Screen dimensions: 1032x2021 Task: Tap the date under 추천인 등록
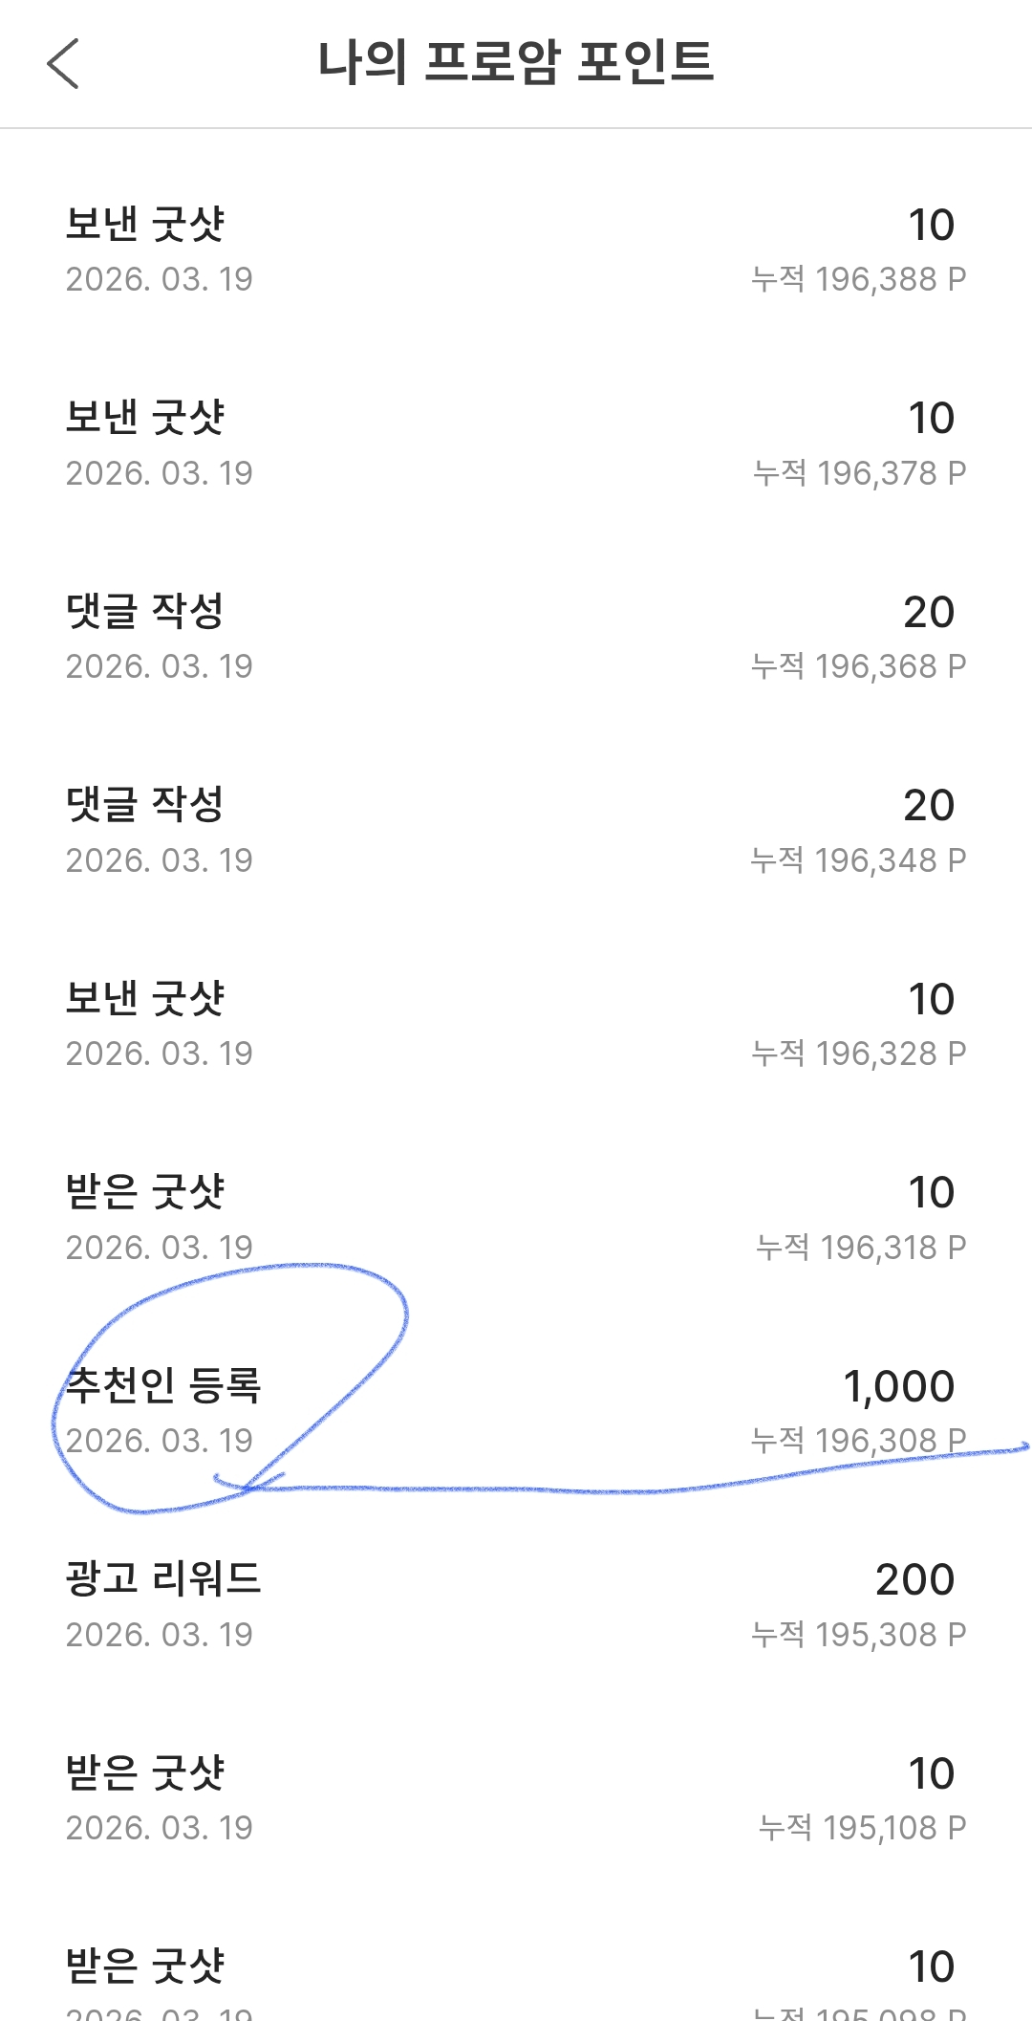pyautogui.click(x=160, y=1441)
